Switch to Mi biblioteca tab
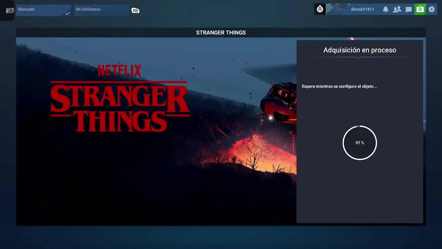 (102, 10)
